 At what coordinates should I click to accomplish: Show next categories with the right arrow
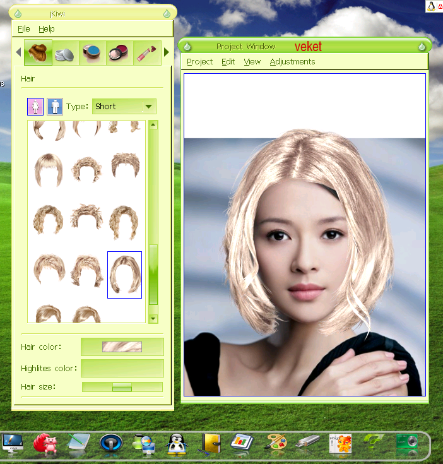167,52
